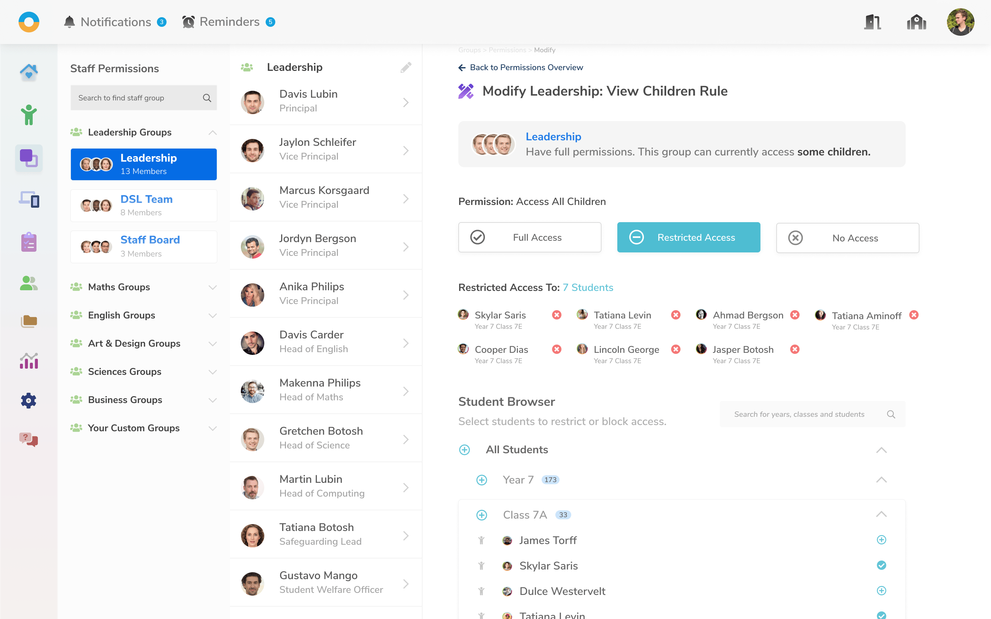
Task: Click the clipboard checklist sidebar icon
Action: coord(29,242)
